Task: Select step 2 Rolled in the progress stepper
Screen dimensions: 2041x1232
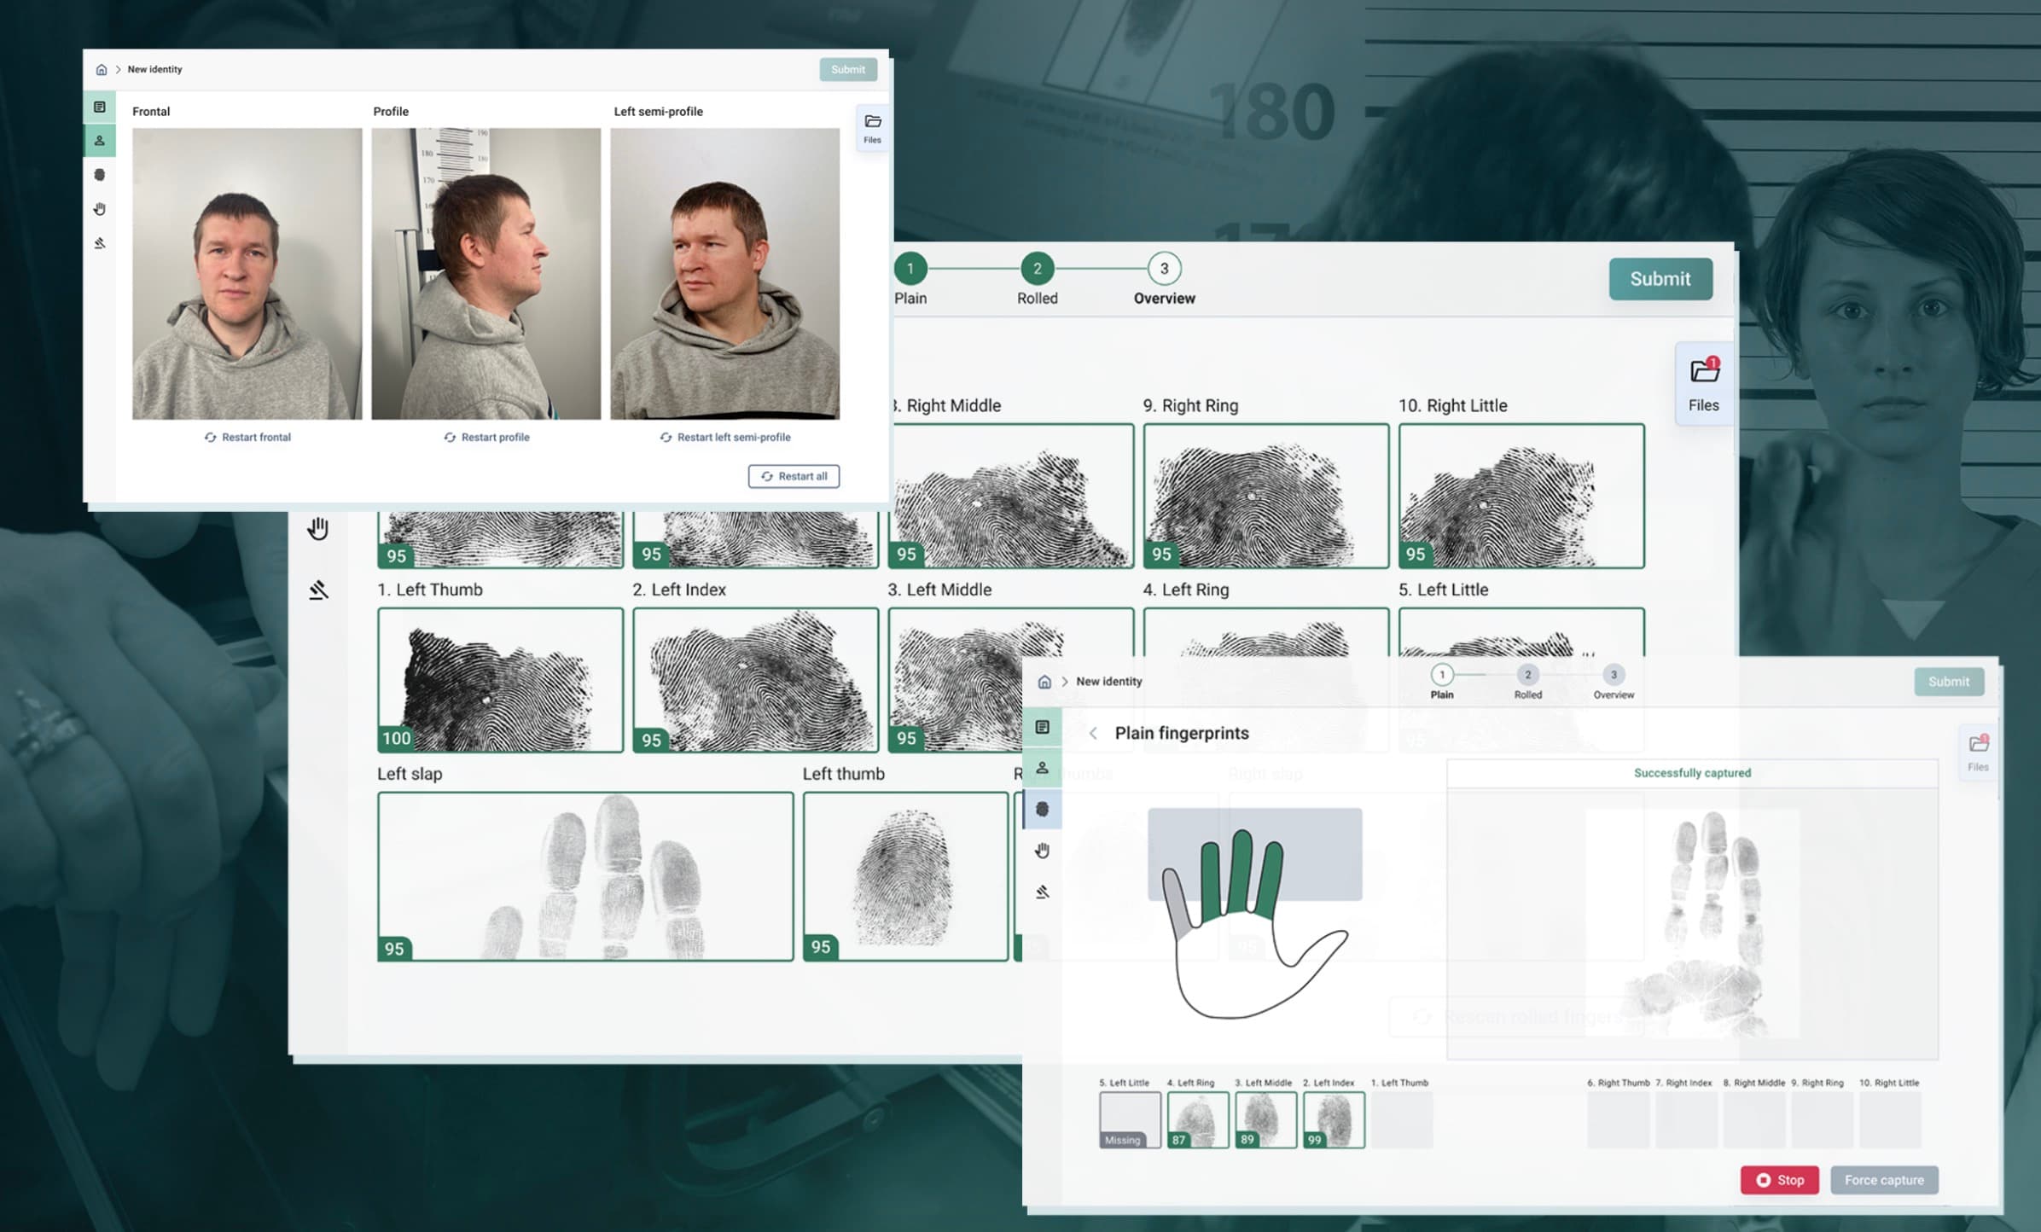Action: (x=1038, y=269)
